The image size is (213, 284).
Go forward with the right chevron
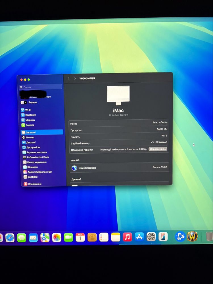coord(75,78)
